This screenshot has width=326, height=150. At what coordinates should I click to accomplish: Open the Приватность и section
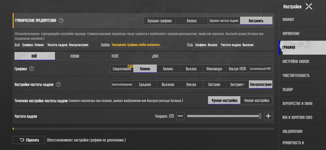tap(302, 143)
